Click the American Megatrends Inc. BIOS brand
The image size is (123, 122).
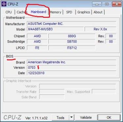point(72,62)
